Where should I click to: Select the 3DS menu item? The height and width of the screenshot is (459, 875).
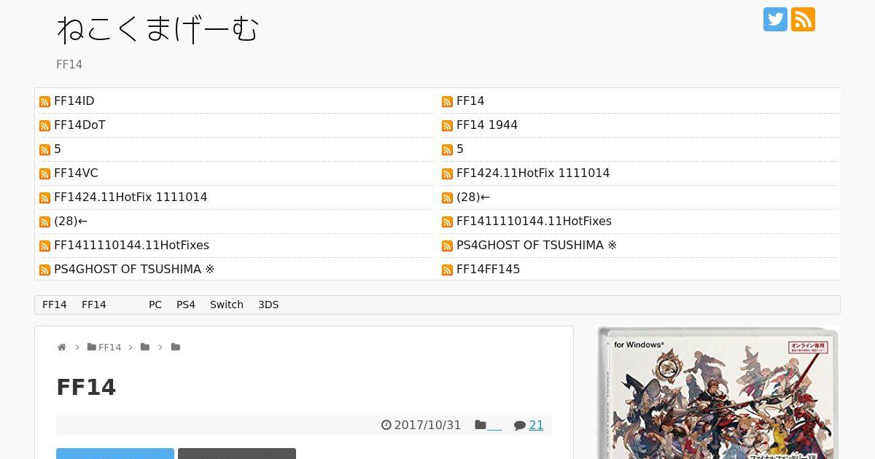[x=268, y=305]
